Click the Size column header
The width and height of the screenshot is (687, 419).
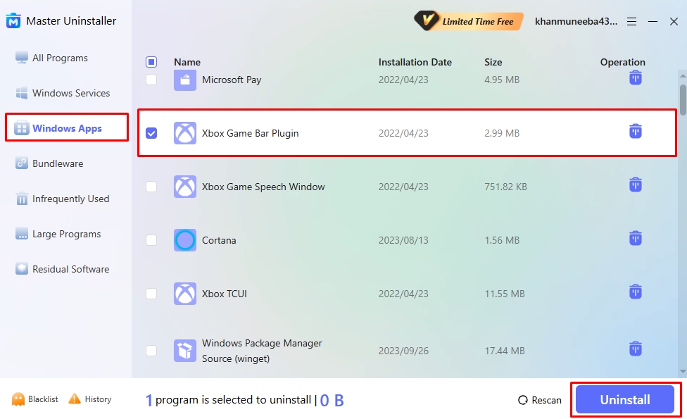(493, 62)
